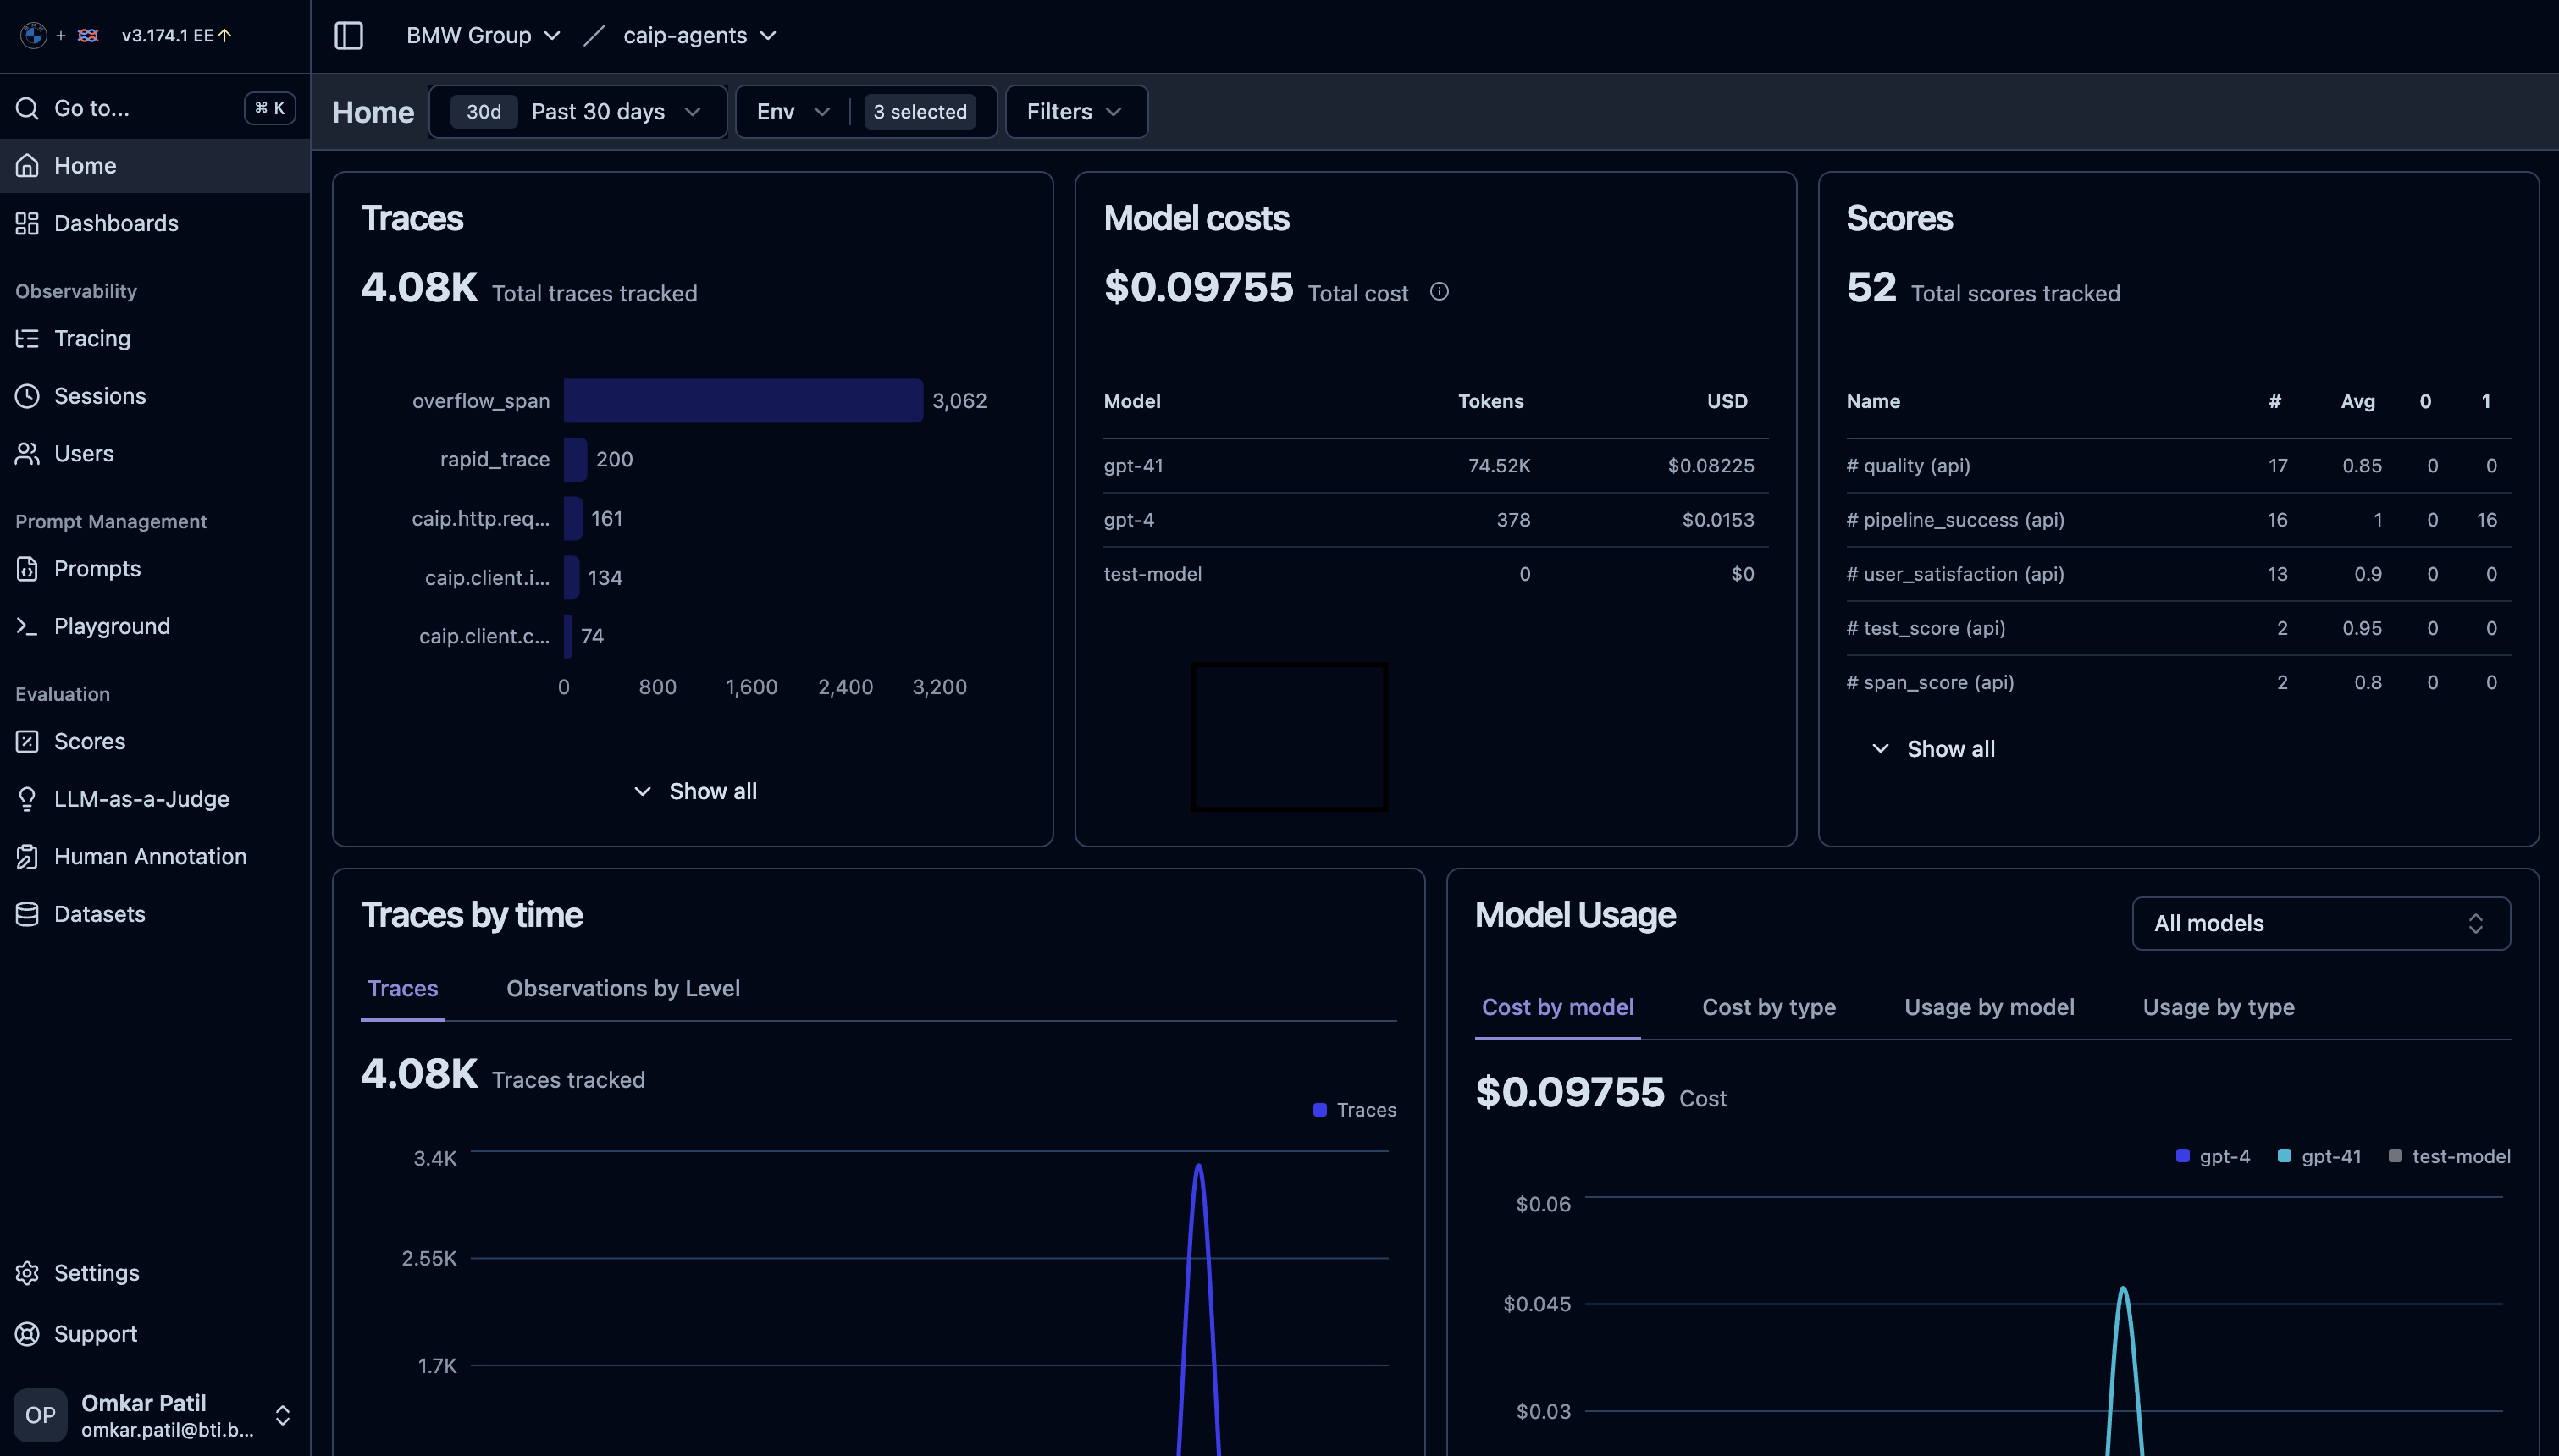Click the Settings gear icon
The width and height of the screenshot is (2559, 1456).
pyautogui.click(x=27, y=1273)
